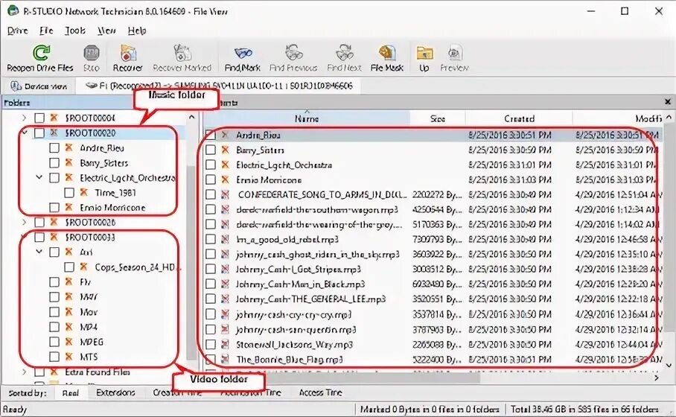Open Find/Mark binoculars tool
Viewport: 676px width, 417px height.
pos(243,53)
